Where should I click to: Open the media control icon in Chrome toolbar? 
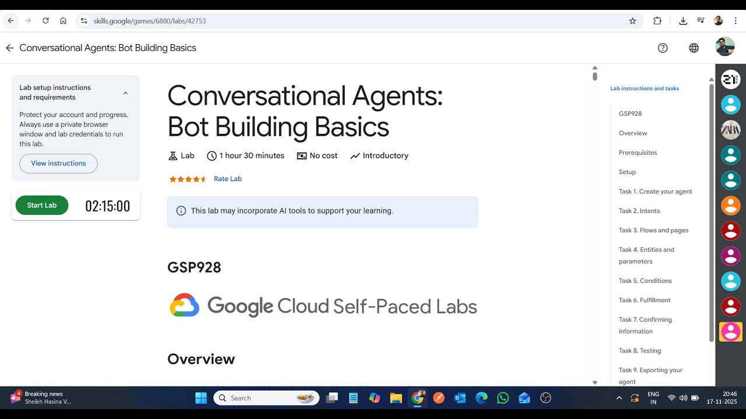click(701, 21)
